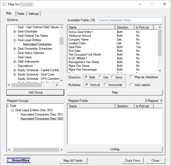Viewport: 171px width, 166px height.
Task: Click the SmartDox logo
Action: 18,160
